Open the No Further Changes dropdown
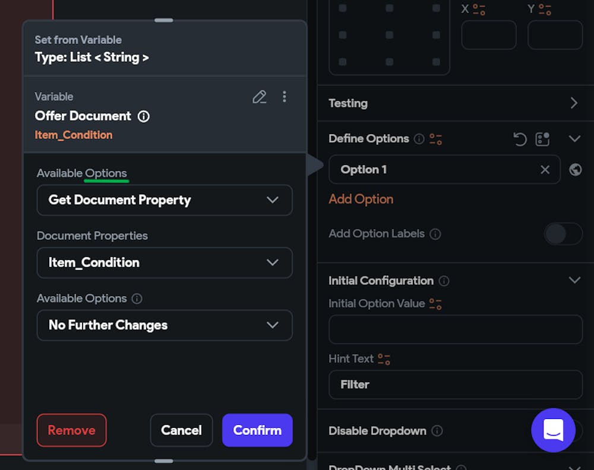This screenshot has height=470, width=594. (x=165, y=325)
